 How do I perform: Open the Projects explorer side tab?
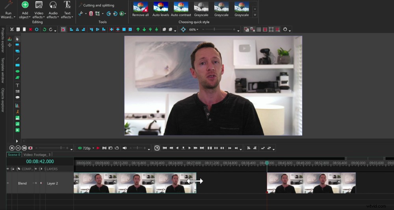tap(3, 40)
